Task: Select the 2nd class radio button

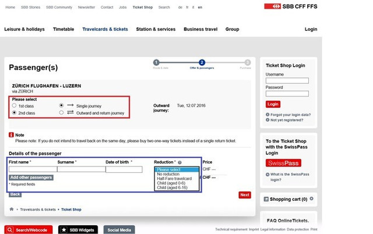Action: point(14,113)
